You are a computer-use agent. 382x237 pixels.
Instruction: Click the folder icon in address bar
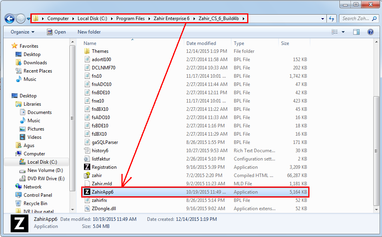click(35, 19)
